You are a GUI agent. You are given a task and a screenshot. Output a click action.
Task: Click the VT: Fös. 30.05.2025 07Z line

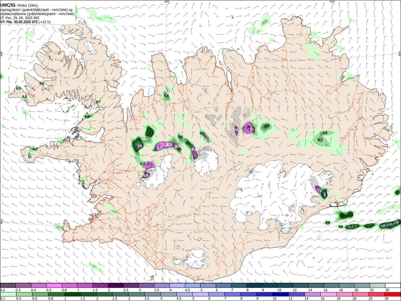26,22
